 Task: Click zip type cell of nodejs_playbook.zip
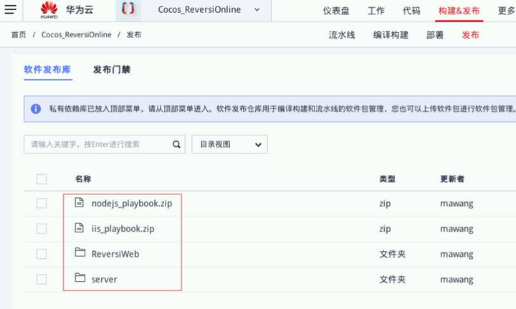click(x=385, y=204)
